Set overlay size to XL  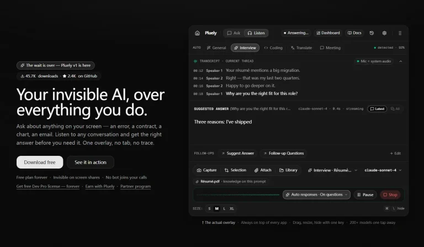click(x=232, y=209)
